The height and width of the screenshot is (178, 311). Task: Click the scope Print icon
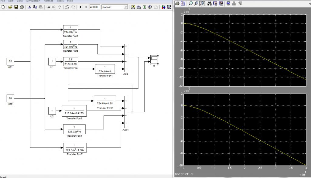tap(177, 3)
